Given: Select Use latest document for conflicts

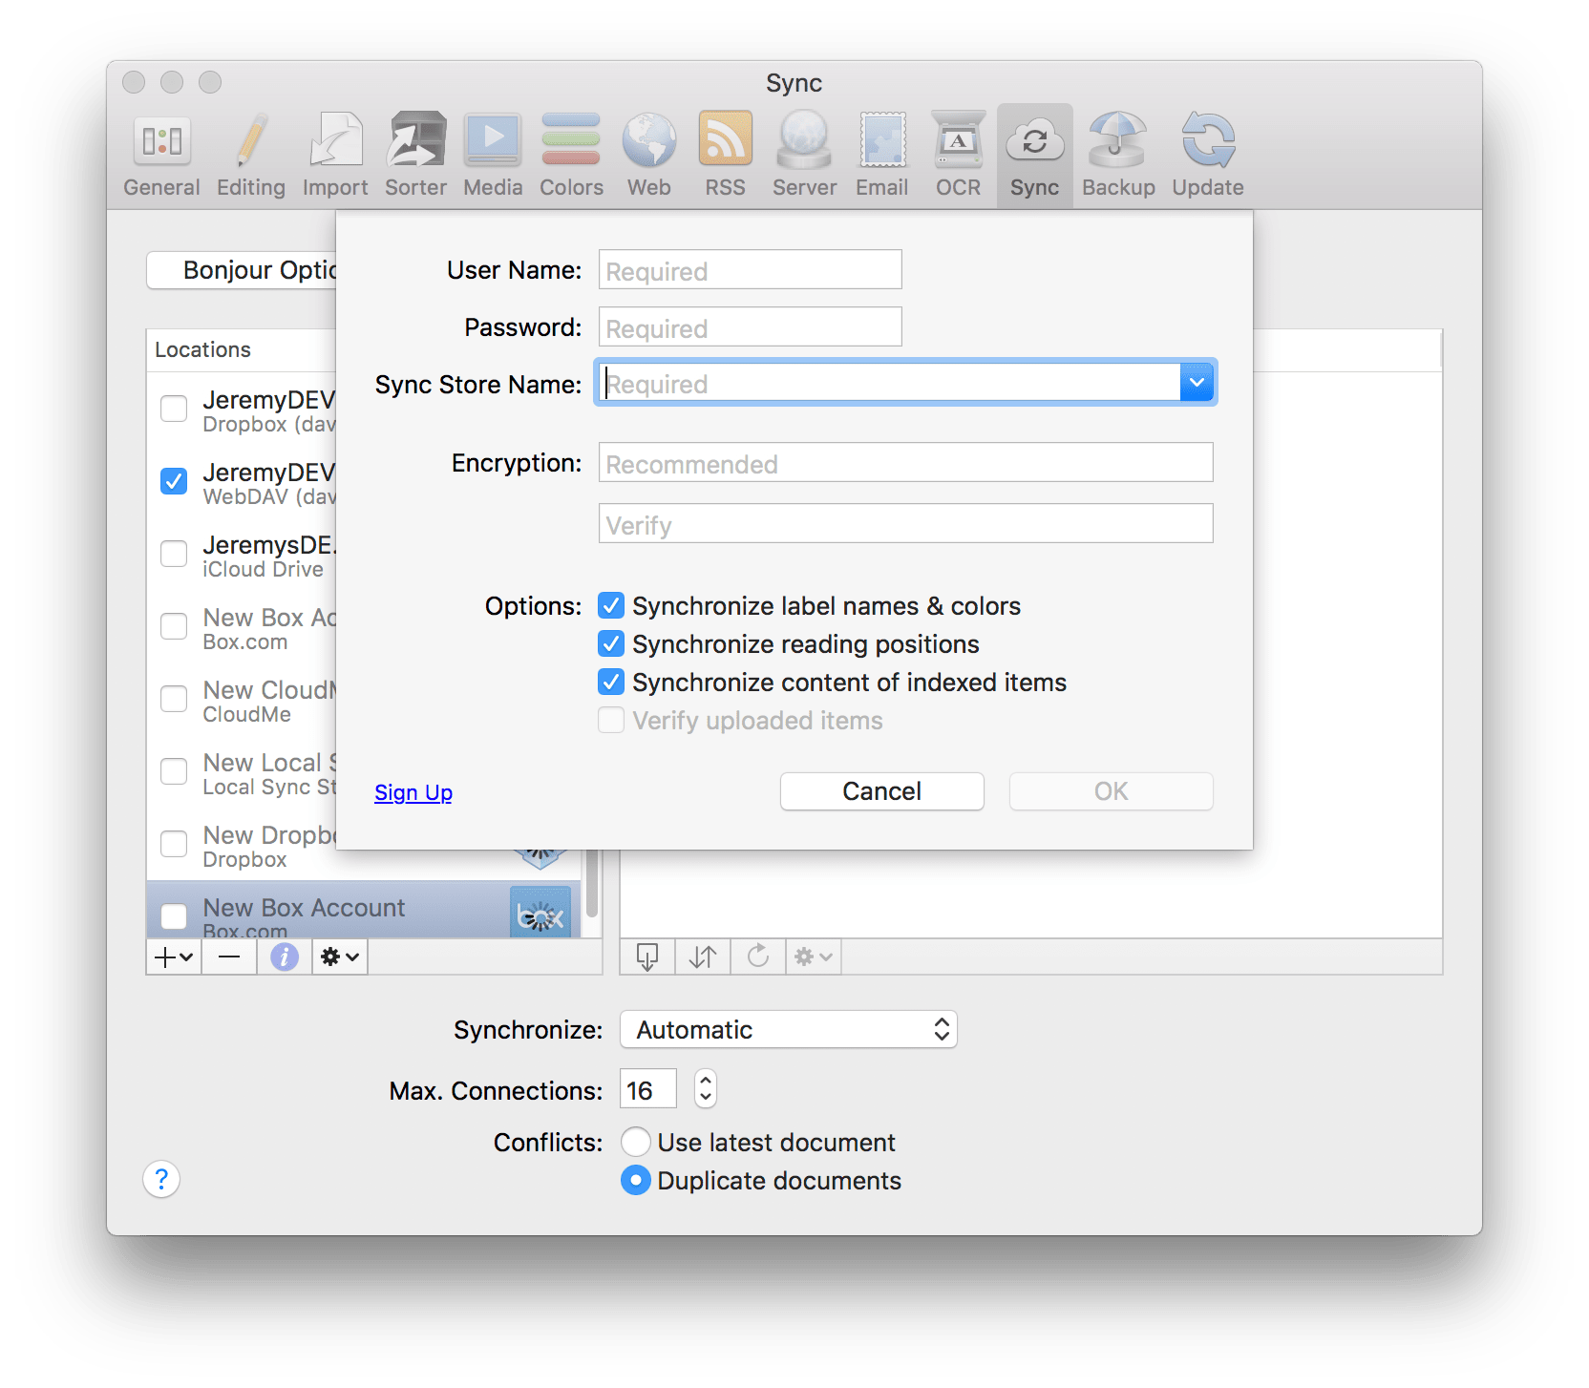Looking at the screenshot, I should [x=636, y=1142].
